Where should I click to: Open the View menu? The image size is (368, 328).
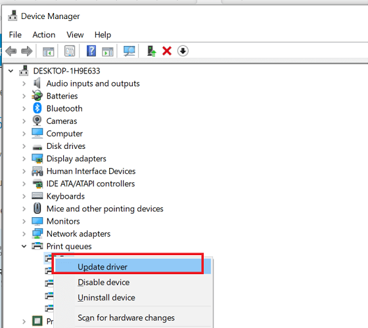click(x=75, y=35)
